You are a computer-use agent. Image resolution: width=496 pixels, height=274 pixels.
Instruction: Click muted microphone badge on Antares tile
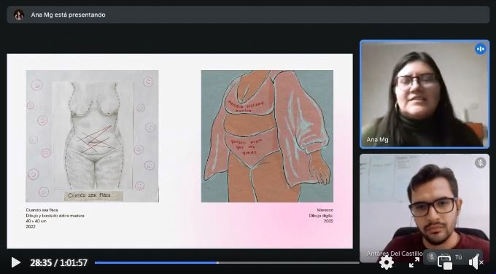pos(480,163)
